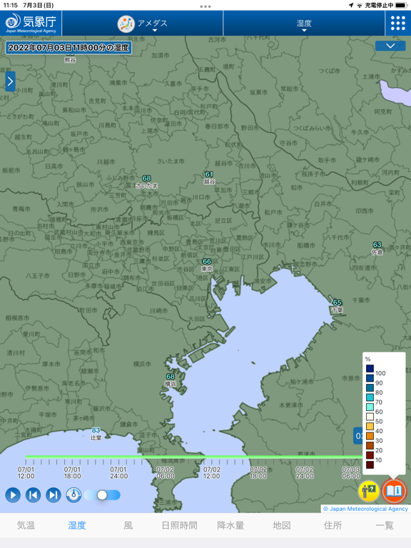The height and width of the screenshot is (548, 411).
Task: Click the date-time title label of humidity
Action: tap(68, 48)
